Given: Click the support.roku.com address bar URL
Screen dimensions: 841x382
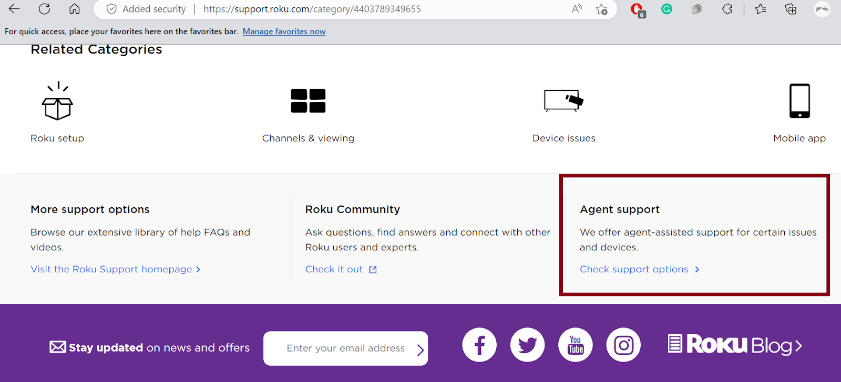Looking at the screenshot, I should click(312, 9).
